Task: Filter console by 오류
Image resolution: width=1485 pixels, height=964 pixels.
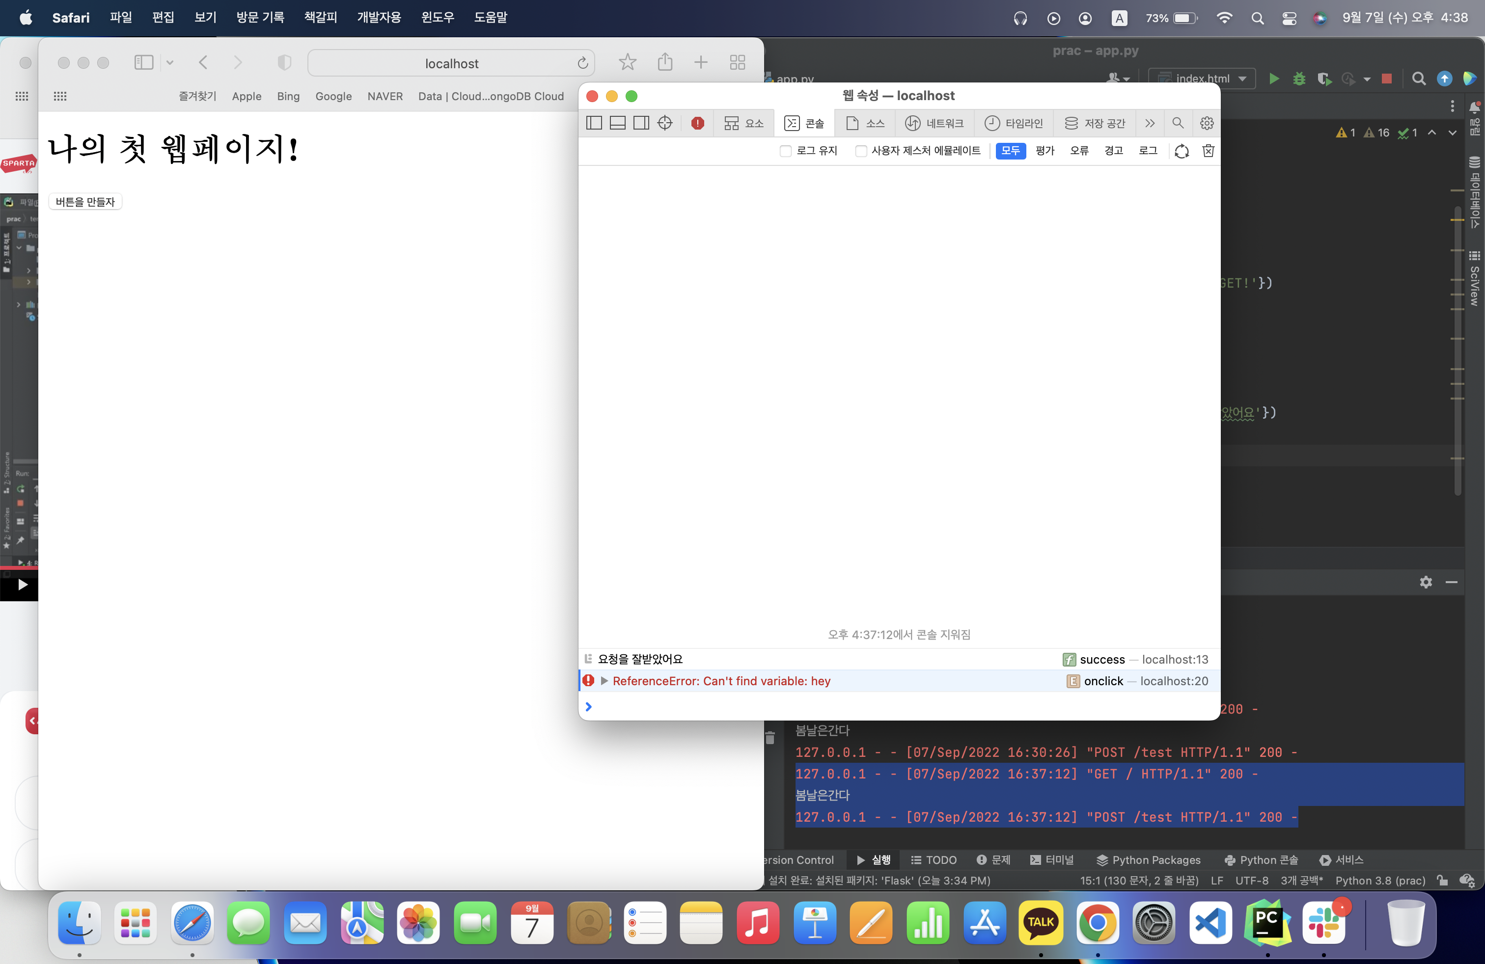Action: pos(1079,151)
